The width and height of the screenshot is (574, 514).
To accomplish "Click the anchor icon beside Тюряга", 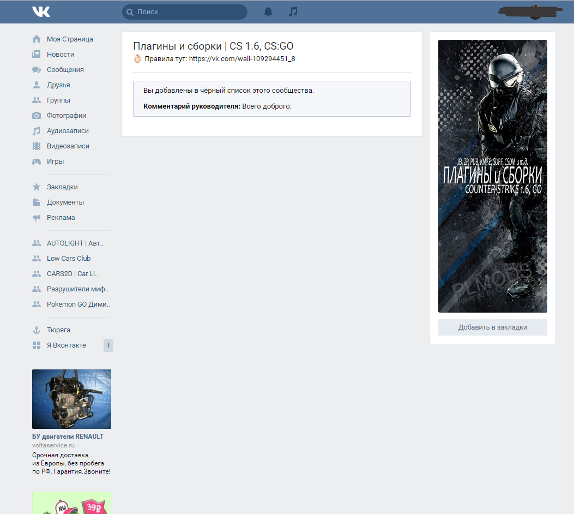I will tap(36, 330).
